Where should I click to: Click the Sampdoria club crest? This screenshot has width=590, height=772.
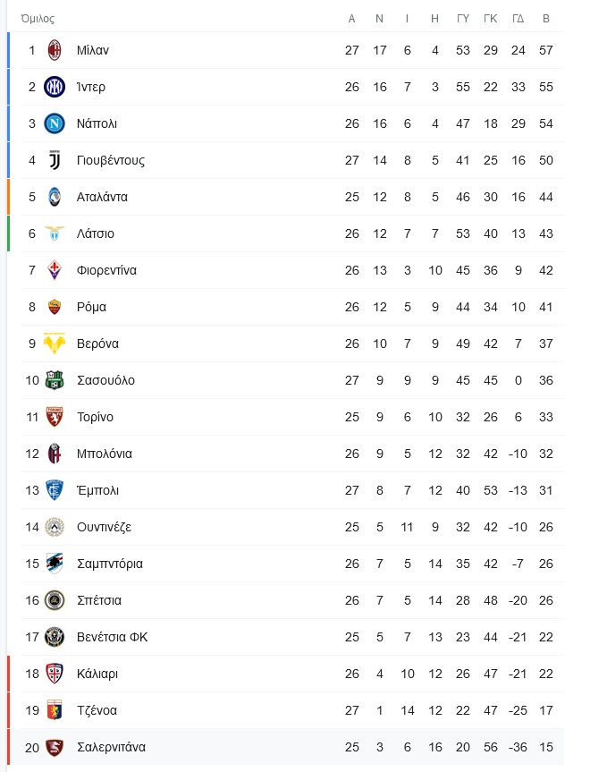coord(55,564)
